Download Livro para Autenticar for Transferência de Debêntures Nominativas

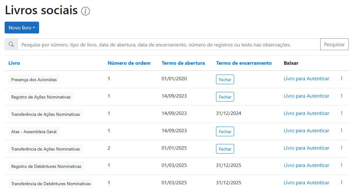306,182
